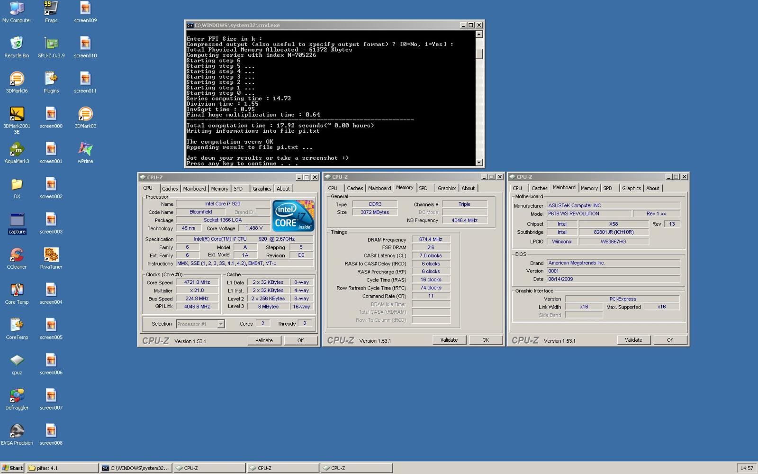Open Graphics tab in middle CPU-Z window

tap(447, 188)
